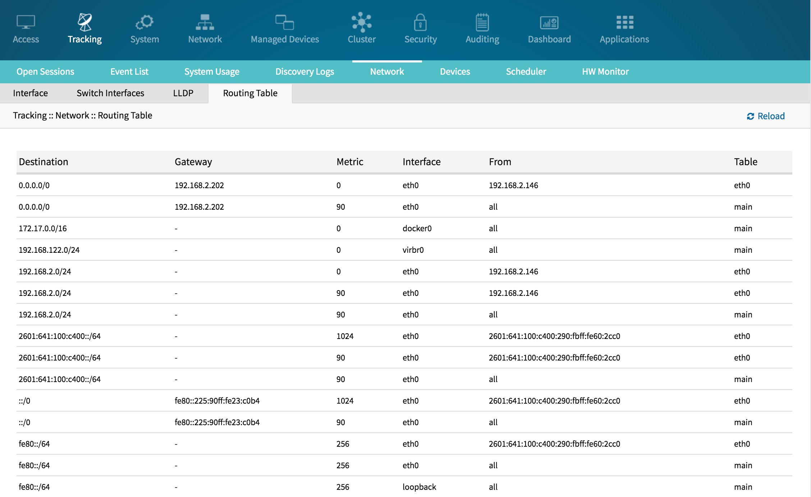Click the Tracking :: Network :: Routing Table breadcrumb
This screenshot has height=497, width=811.
coord(83,115)
